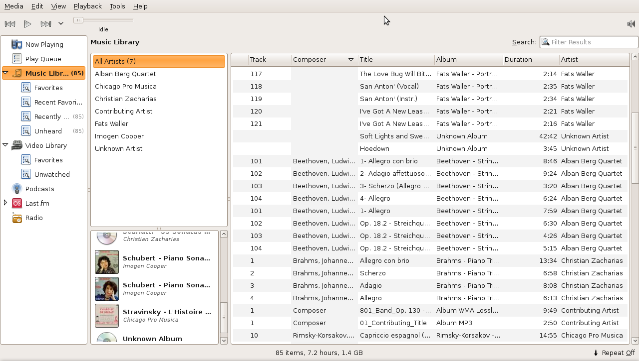Open the Podcasts source
Screen dimensions: 639x361
tap(39, 189)
